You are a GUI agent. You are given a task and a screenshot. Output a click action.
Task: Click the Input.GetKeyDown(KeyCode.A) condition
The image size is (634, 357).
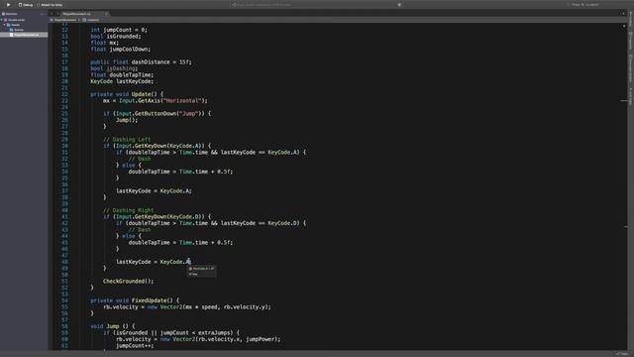pos(157,146)
